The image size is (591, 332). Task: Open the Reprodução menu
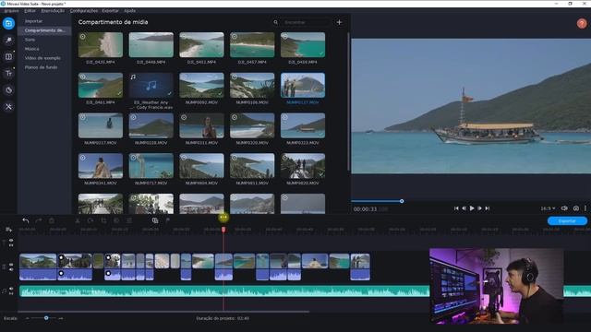pos(53,10)
